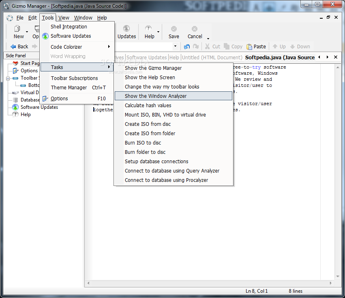The image size is (345, 298).
Task: Click the Cancel toolbar button
Action: coord(195,32)
